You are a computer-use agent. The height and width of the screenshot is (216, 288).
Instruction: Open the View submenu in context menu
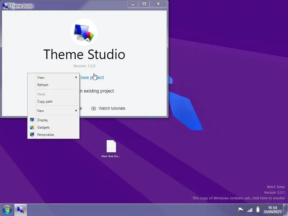(53, 78)
